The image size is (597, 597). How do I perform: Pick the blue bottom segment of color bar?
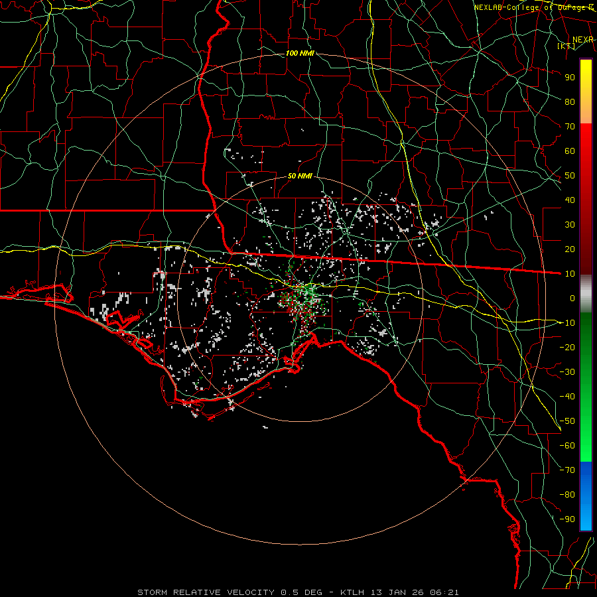tap(586, 496)
